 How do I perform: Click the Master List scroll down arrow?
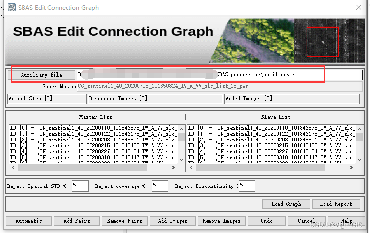click(x=181, y=160)
